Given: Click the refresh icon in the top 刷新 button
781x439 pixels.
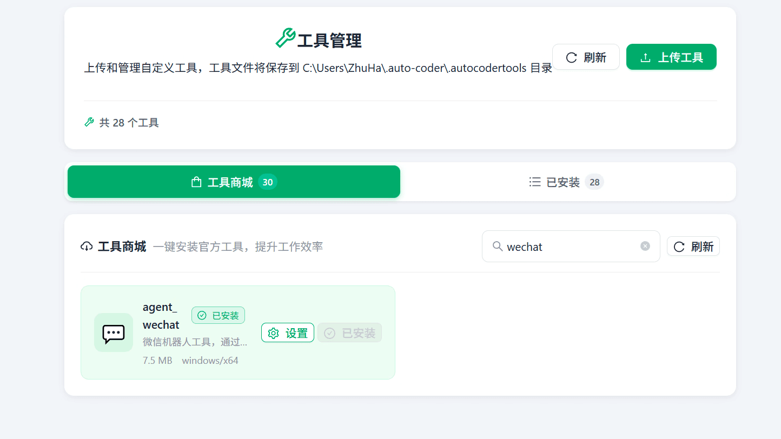Looking at the screenshot, I should (571, 57).
